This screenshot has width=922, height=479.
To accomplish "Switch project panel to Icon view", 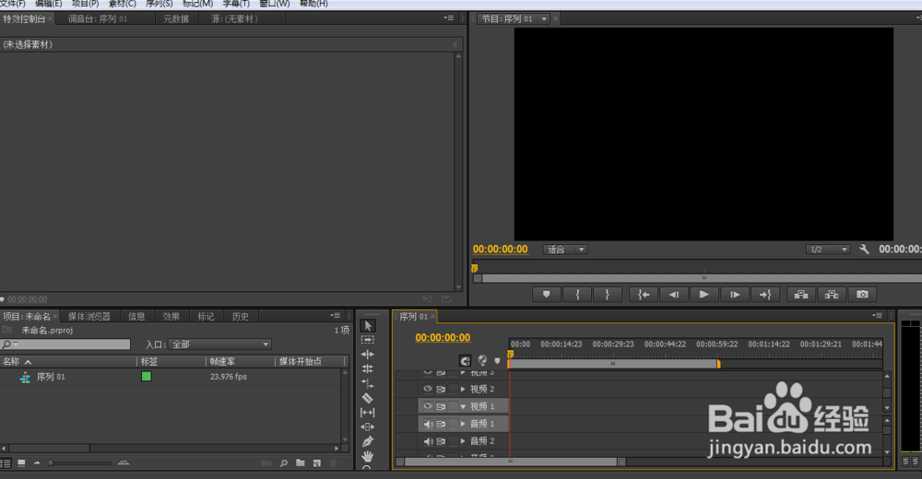I will pos(21,463).
